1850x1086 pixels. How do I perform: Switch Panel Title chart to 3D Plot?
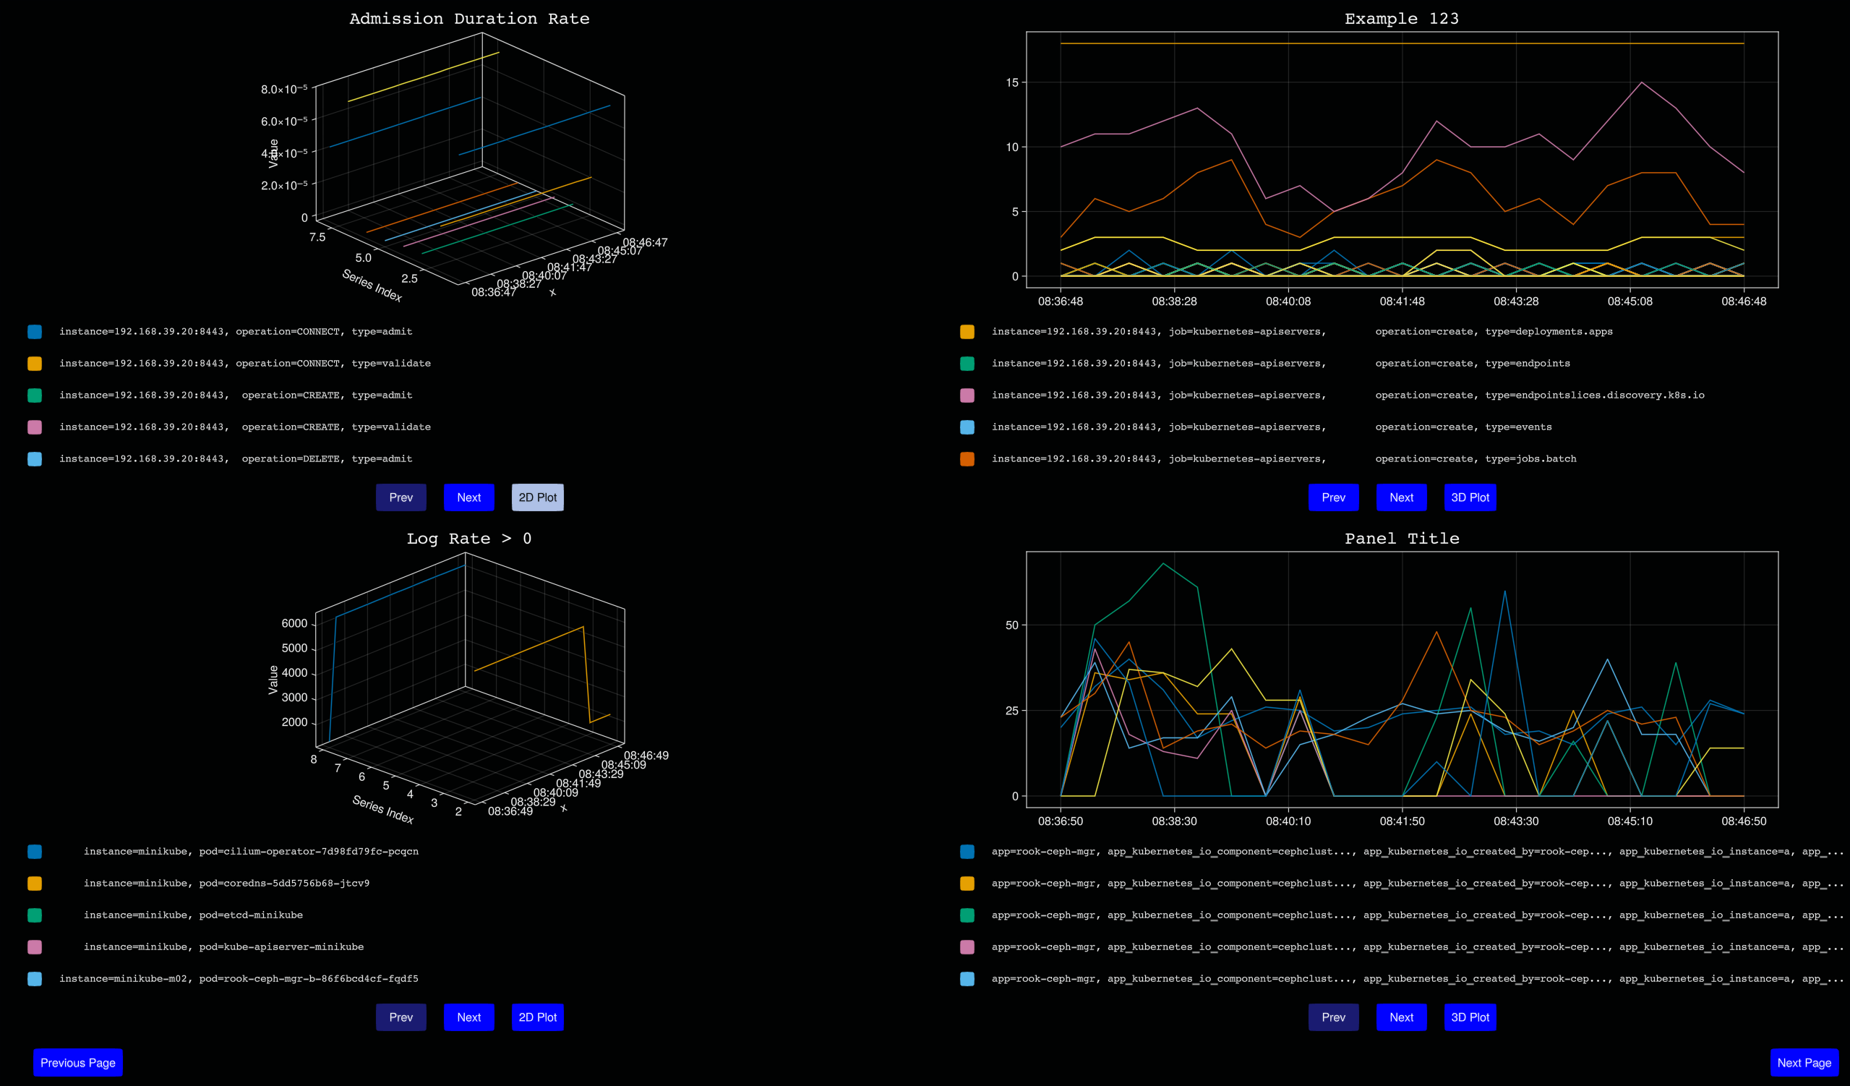click(1469, 1017)
